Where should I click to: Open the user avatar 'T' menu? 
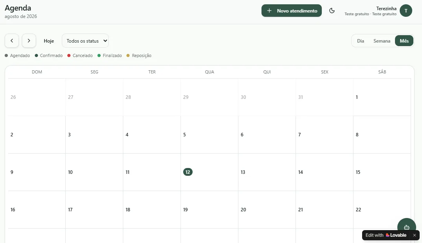click(x=406, y=11)
